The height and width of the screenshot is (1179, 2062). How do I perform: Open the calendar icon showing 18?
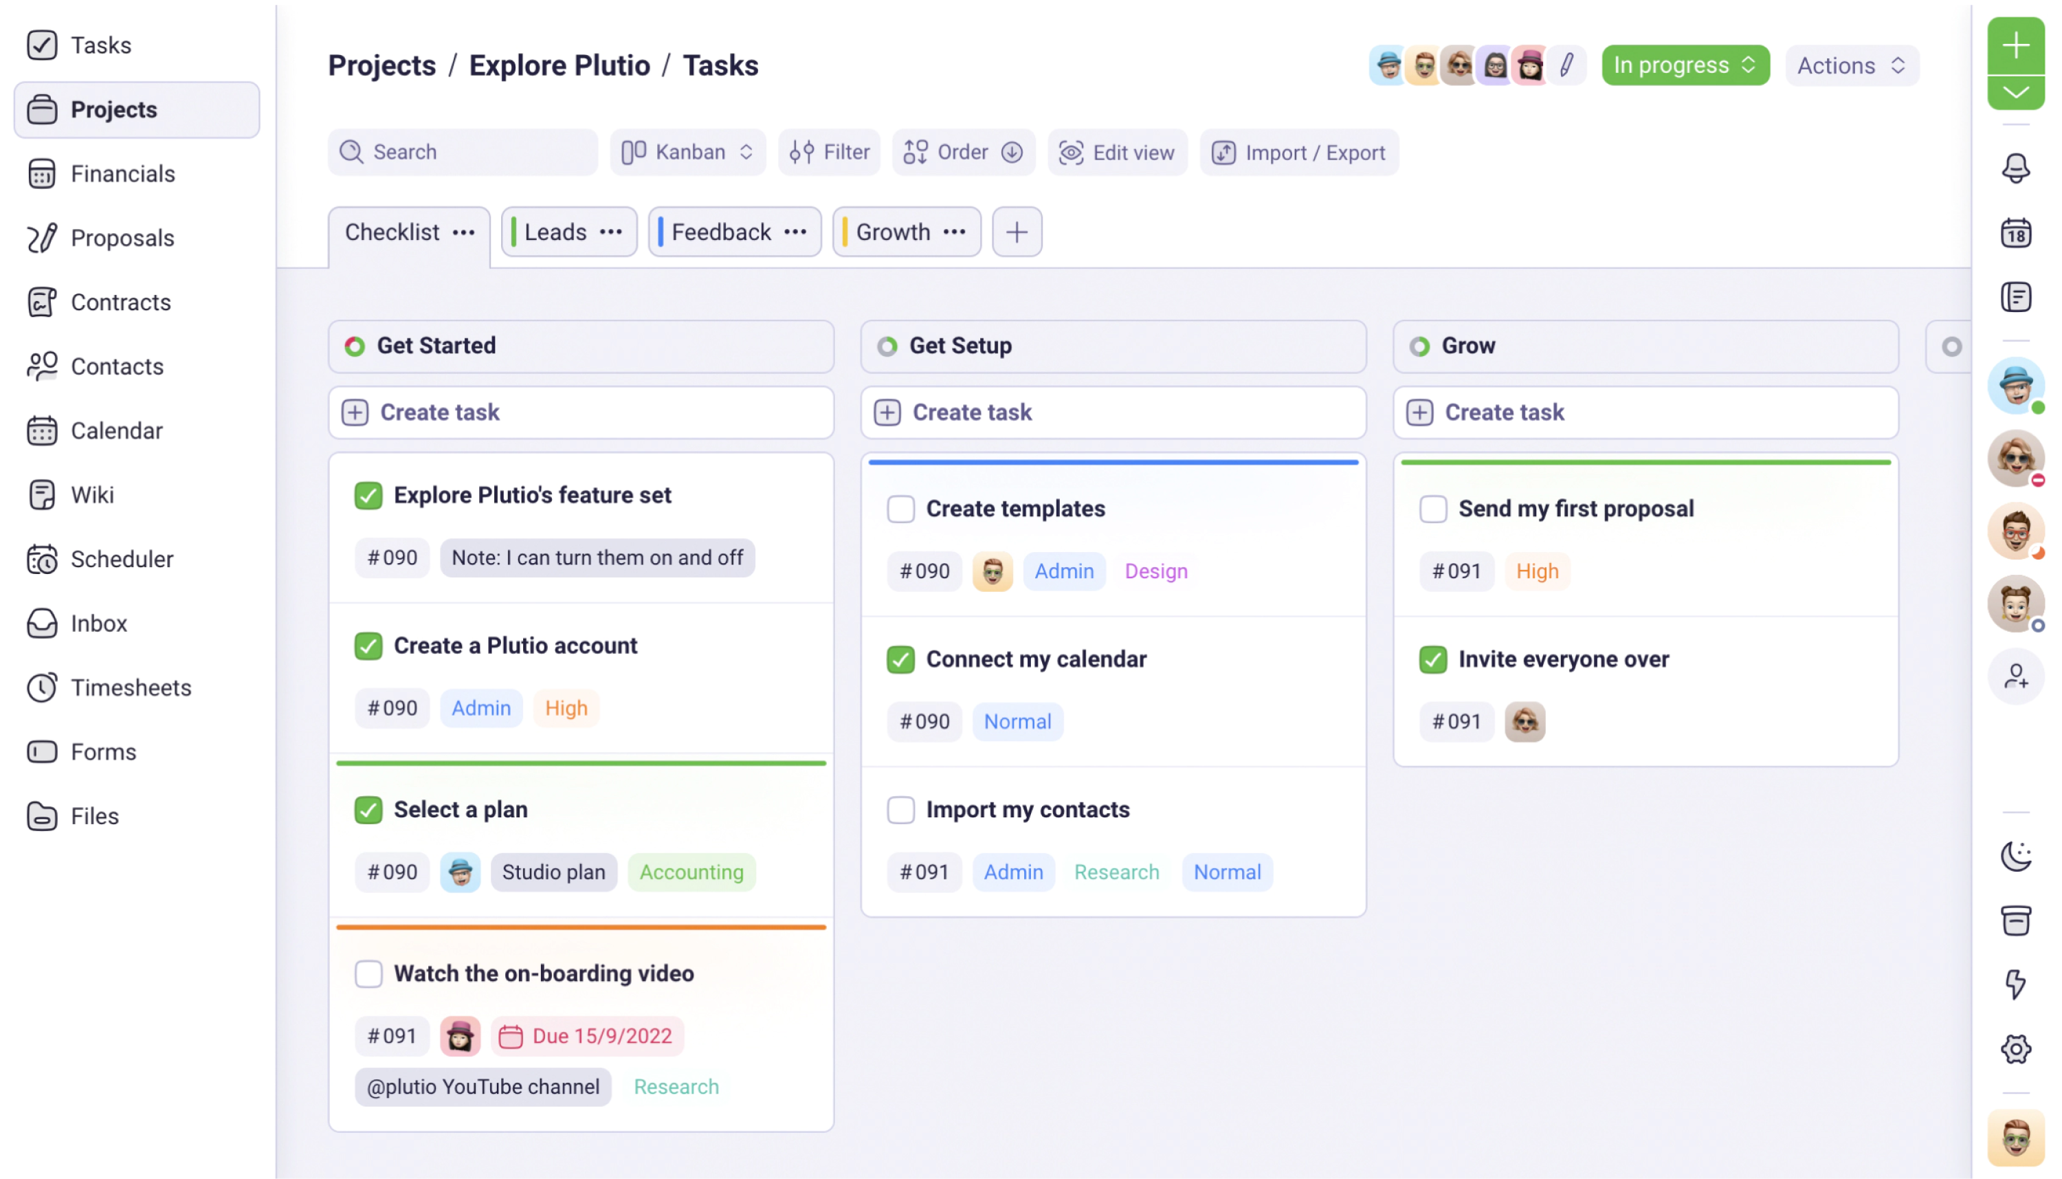[x=2015, y=233]
